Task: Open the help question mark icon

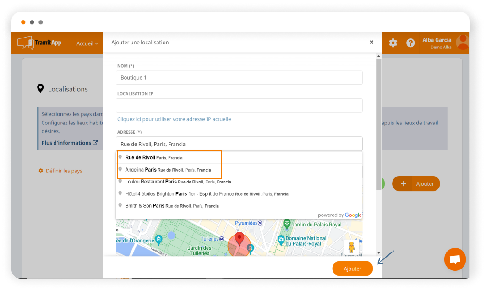Action: click(410, 43)
